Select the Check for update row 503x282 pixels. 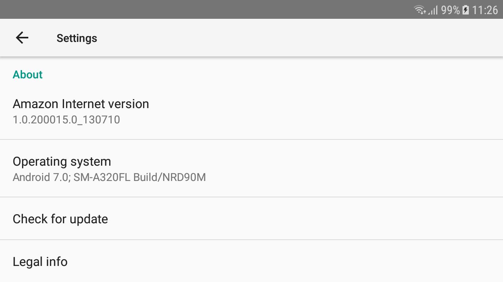pyautogui.click(x=251, y=219)
